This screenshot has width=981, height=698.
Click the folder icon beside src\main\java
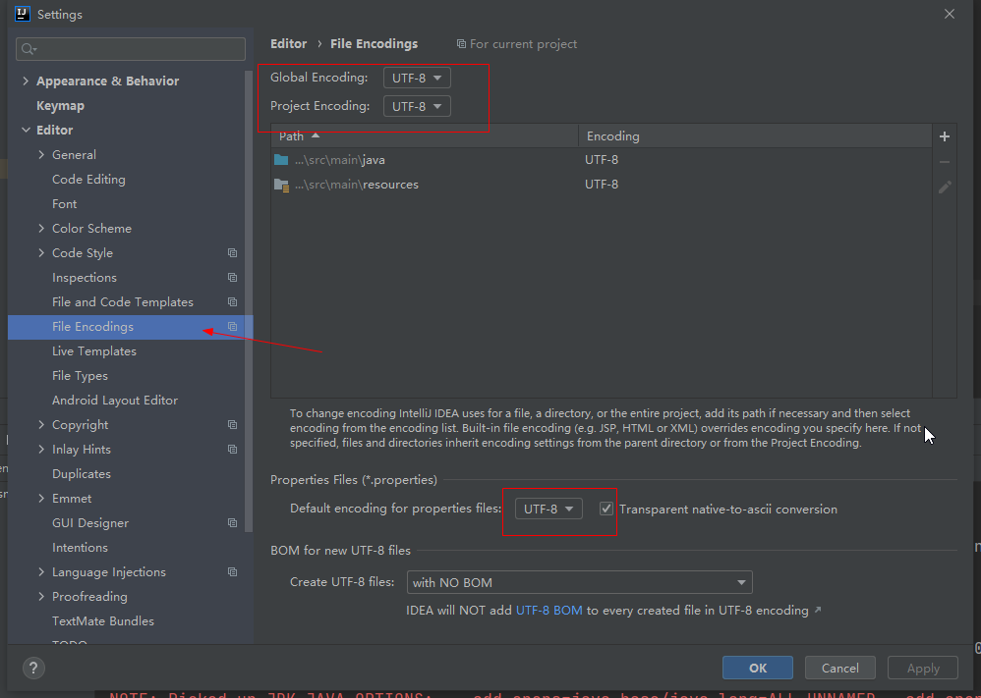283,159
